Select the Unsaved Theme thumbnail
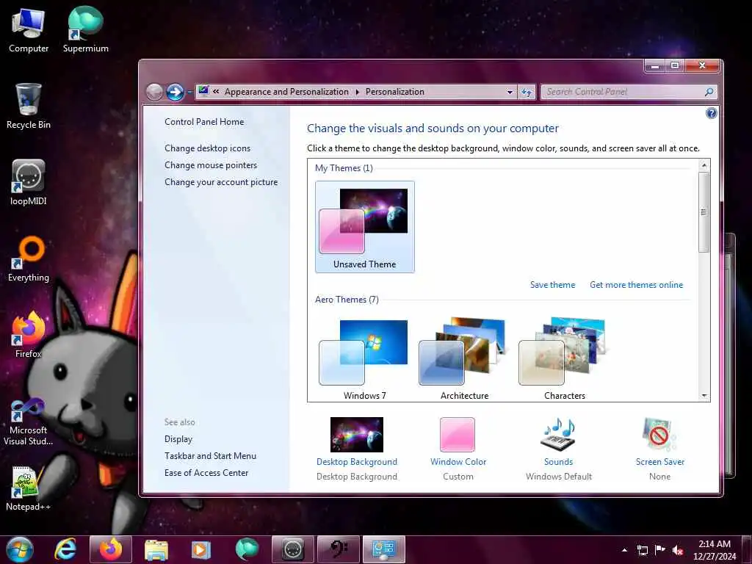 (364, 227)
